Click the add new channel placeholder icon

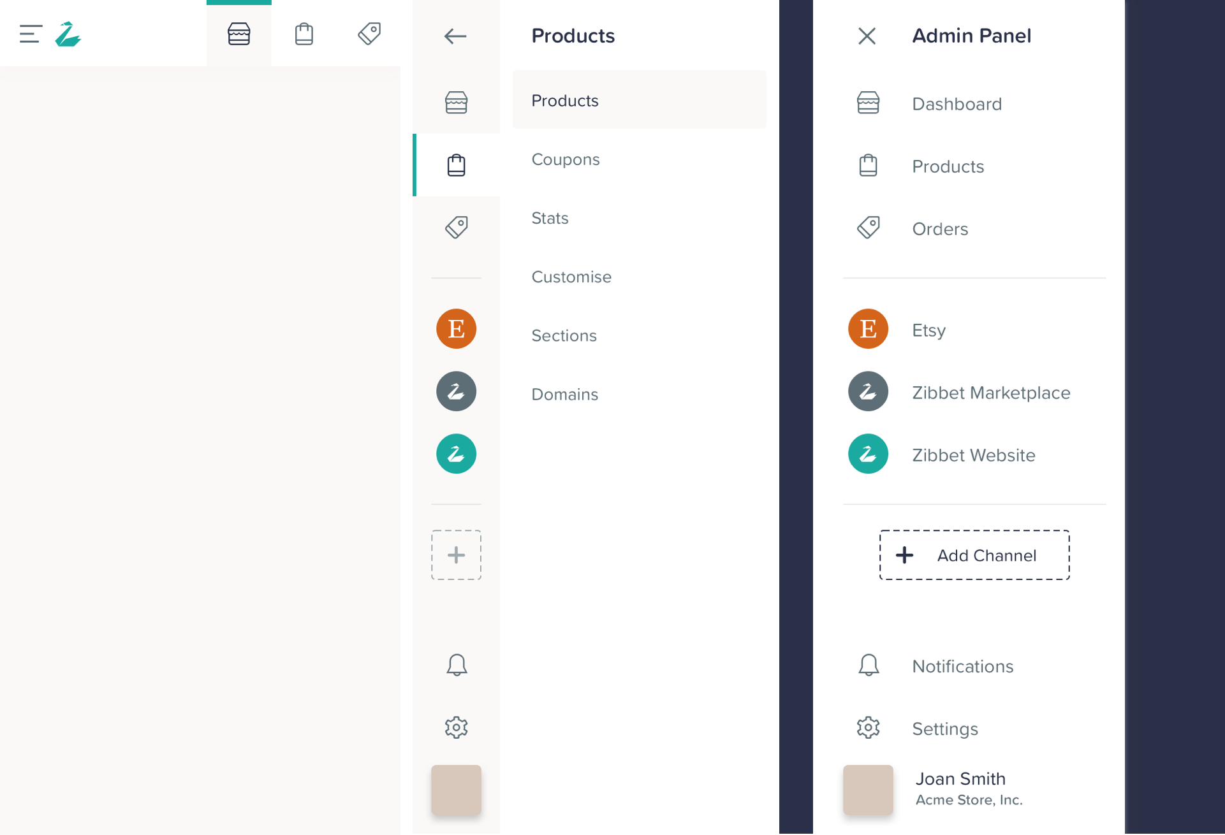pos(456,555)
